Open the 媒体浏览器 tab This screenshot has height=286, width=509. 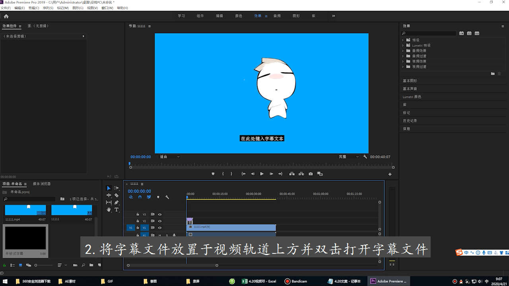[x=42, y=184]
